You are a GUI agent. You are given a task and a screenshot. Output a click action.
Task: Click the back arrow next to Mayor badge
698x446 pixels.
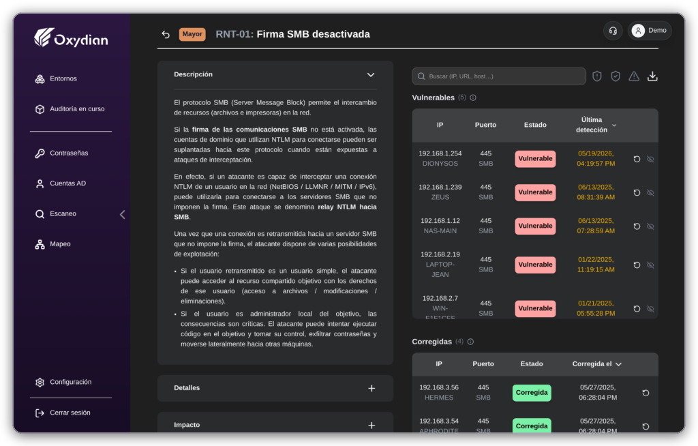click(166, 34)
